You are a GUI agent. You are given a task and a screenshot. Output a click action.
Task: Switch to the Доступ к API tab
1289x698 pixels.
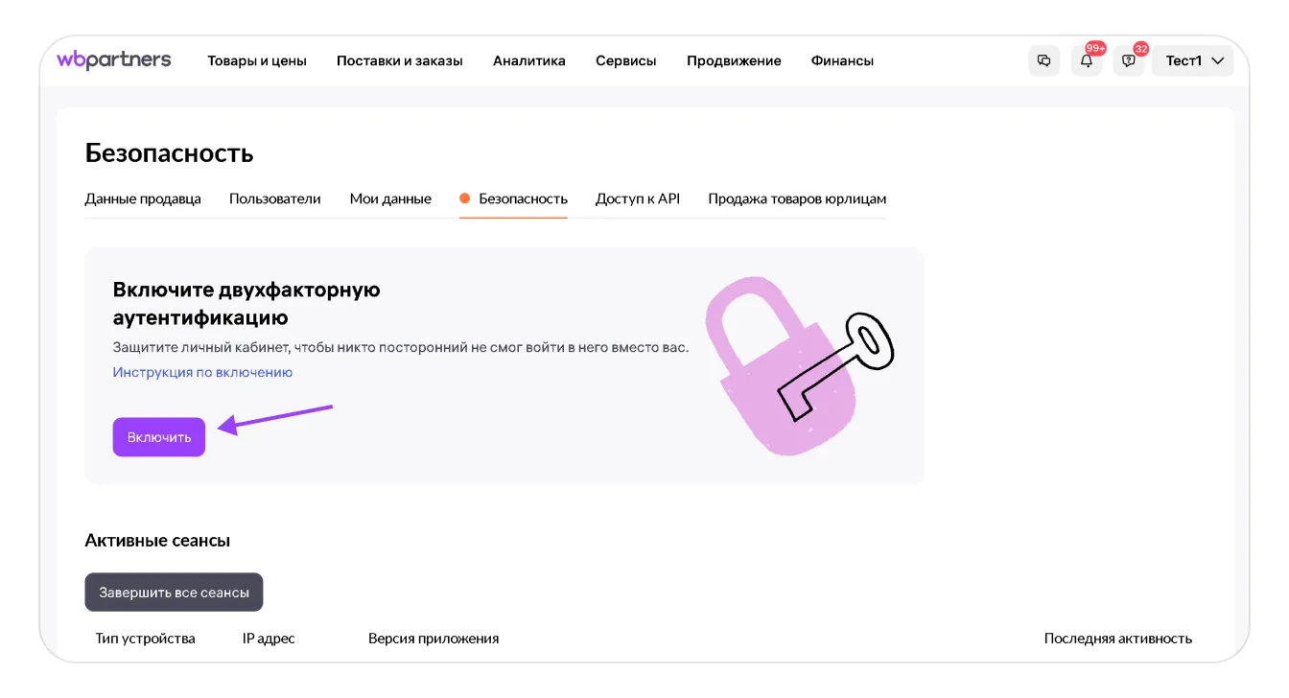tap(638, 198)
